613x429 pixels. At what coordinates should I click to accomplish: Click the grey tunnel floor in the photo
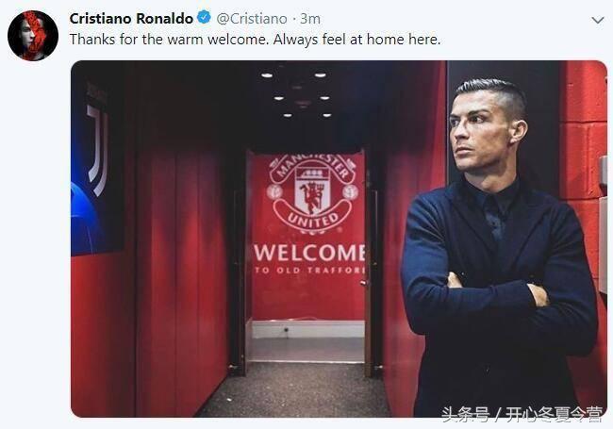pyautogui.click(x=297, y=389)
